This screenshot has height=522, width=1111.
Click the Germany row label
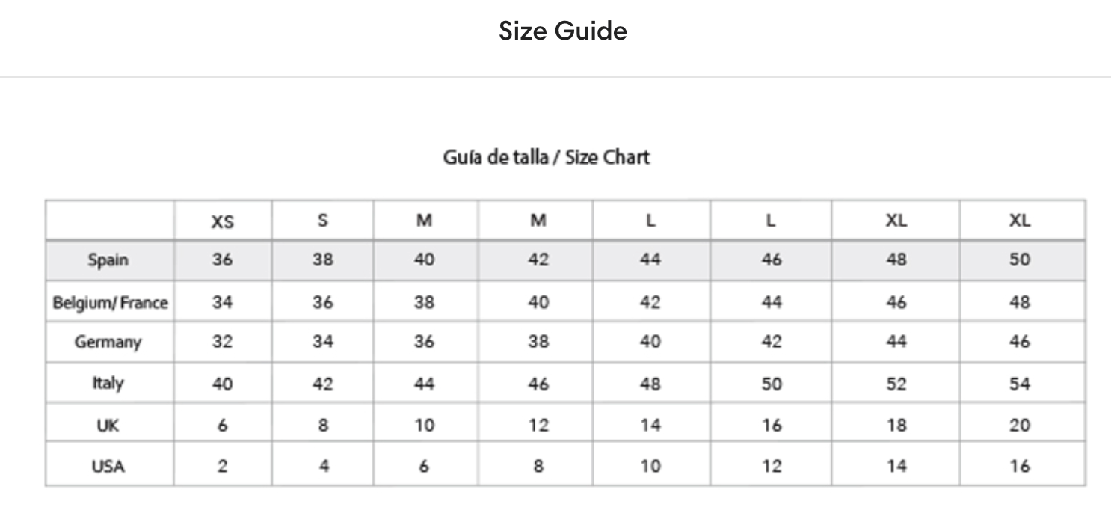(x=108, y=343)
